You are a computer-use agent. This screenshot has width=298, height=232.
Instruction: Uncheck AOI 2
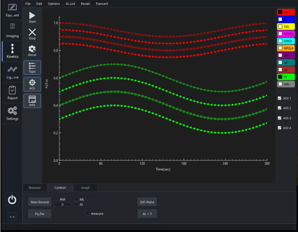click(279, 108)
